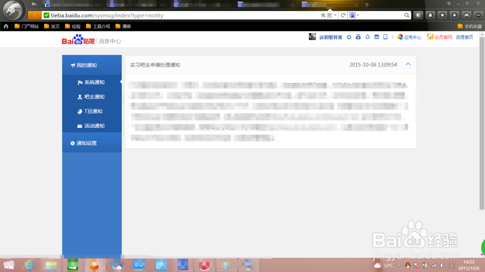Screen dimensions: 485x272
Task: Add page to favorites star icon
Action: (323, 15)
